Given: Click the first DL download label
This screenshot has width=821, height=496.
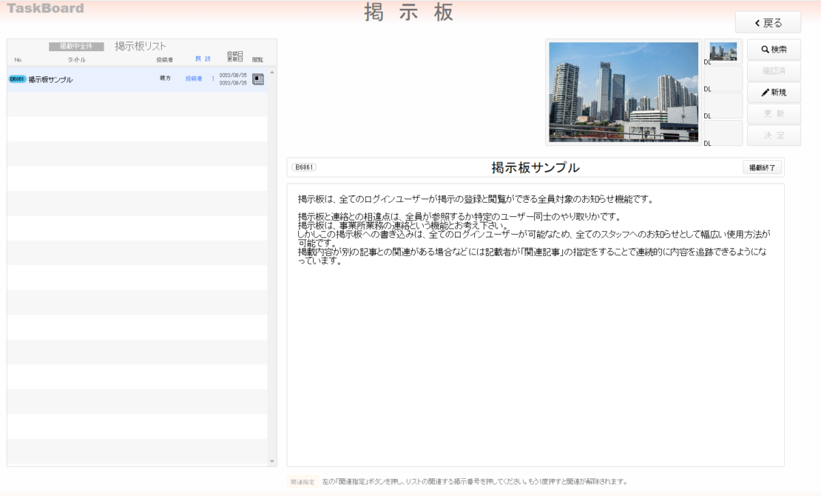Looking at the screenshot, I should pyautogui.click(x=707, y=62).
